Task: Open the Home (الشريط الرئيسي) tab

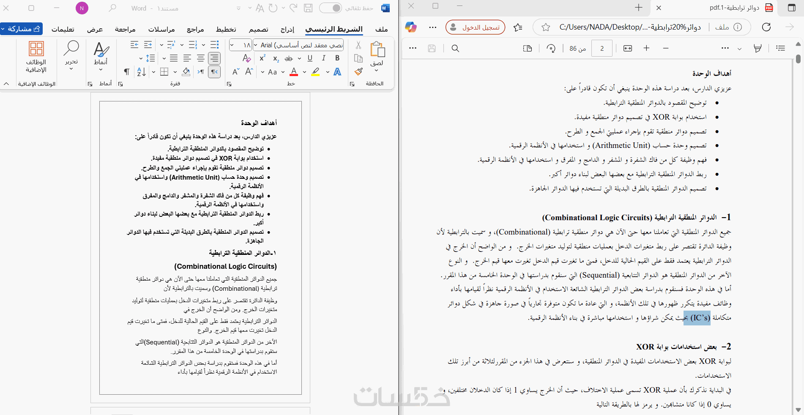Action: pyautogui.click(x=334, y=29)
